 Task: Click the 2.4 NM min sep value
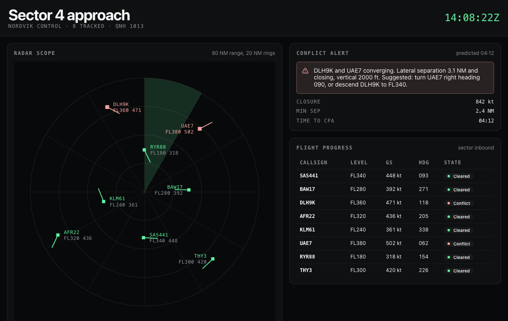click(485, 111)
